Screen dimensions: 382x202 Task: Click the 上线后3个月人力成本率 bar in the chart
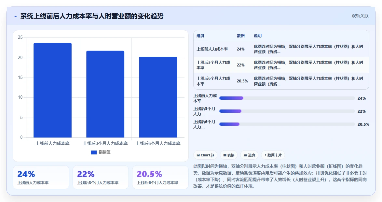coord(105,94)
